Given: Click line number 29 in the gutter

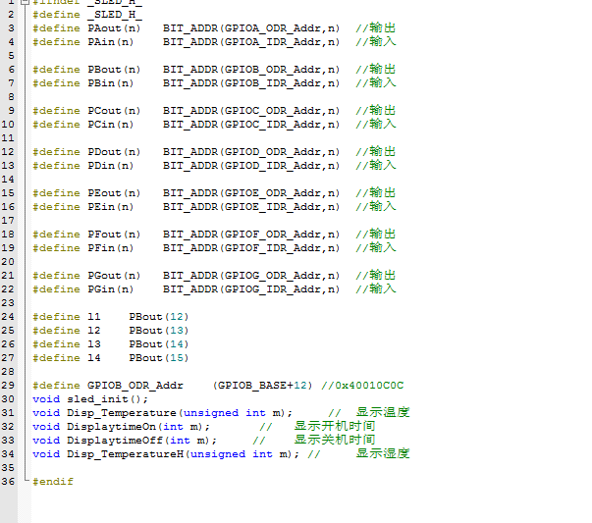Looking at the screenshot, I should (x=8, y=386).
